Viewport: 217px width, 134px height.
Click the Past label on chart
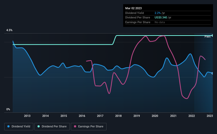[207, 36]
